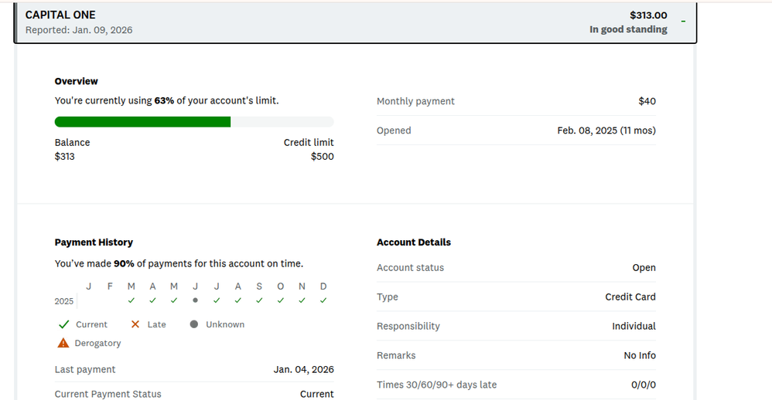This screenshot has height=400, width=772.
Task: Click the header balance amount $313.00
Action: click(x=648, y=15)
